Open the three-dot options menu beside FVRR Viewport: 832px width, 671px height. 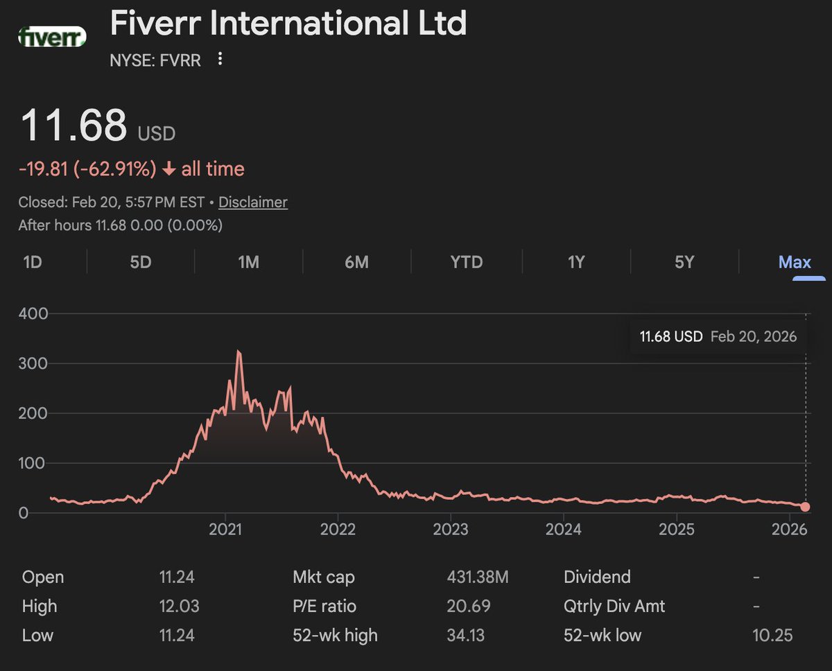point(220,60)
